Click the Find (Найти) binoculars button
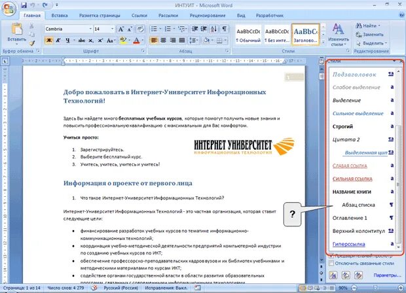406x293 pixels. 367,26
